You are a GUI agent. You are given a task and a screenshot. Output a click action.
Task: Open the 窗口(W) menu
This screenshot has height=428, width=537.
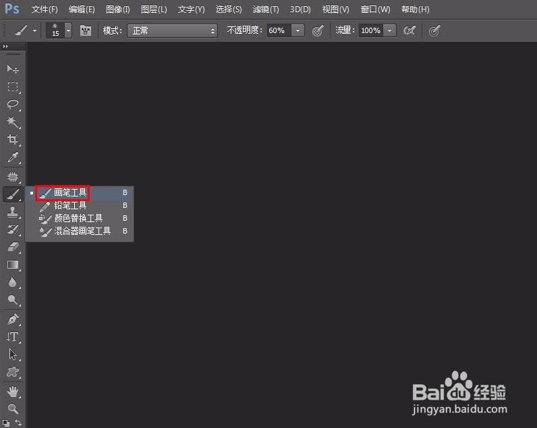(375, 9)
